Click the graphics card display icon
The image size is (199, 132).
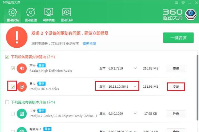pos(22,86)
